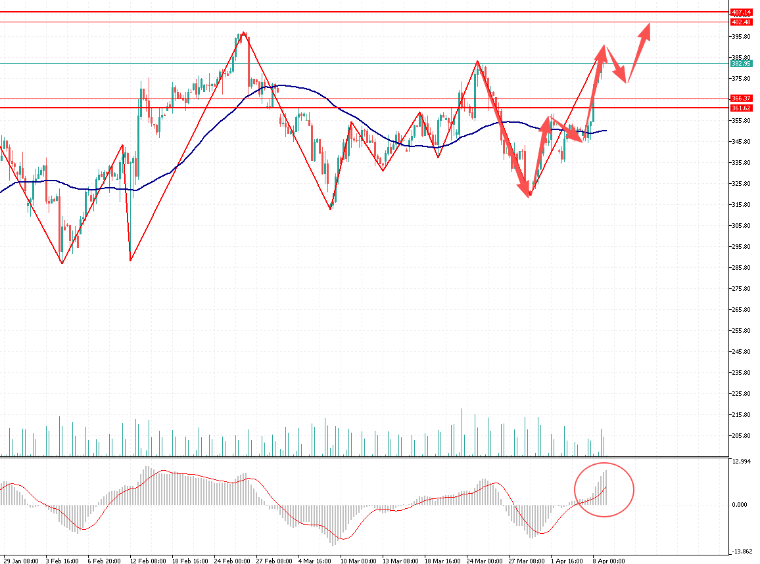Viewport: 760px width, 564px height.
Task: Click the 395.80 value on the price axis
Action: [x=741, y=36]
